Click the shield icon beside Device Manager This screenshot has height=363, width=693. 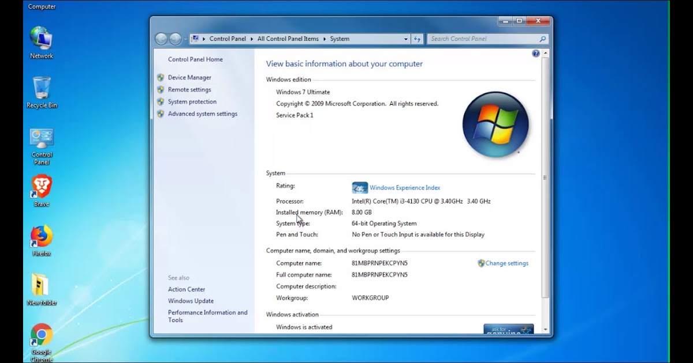point(161,77)
